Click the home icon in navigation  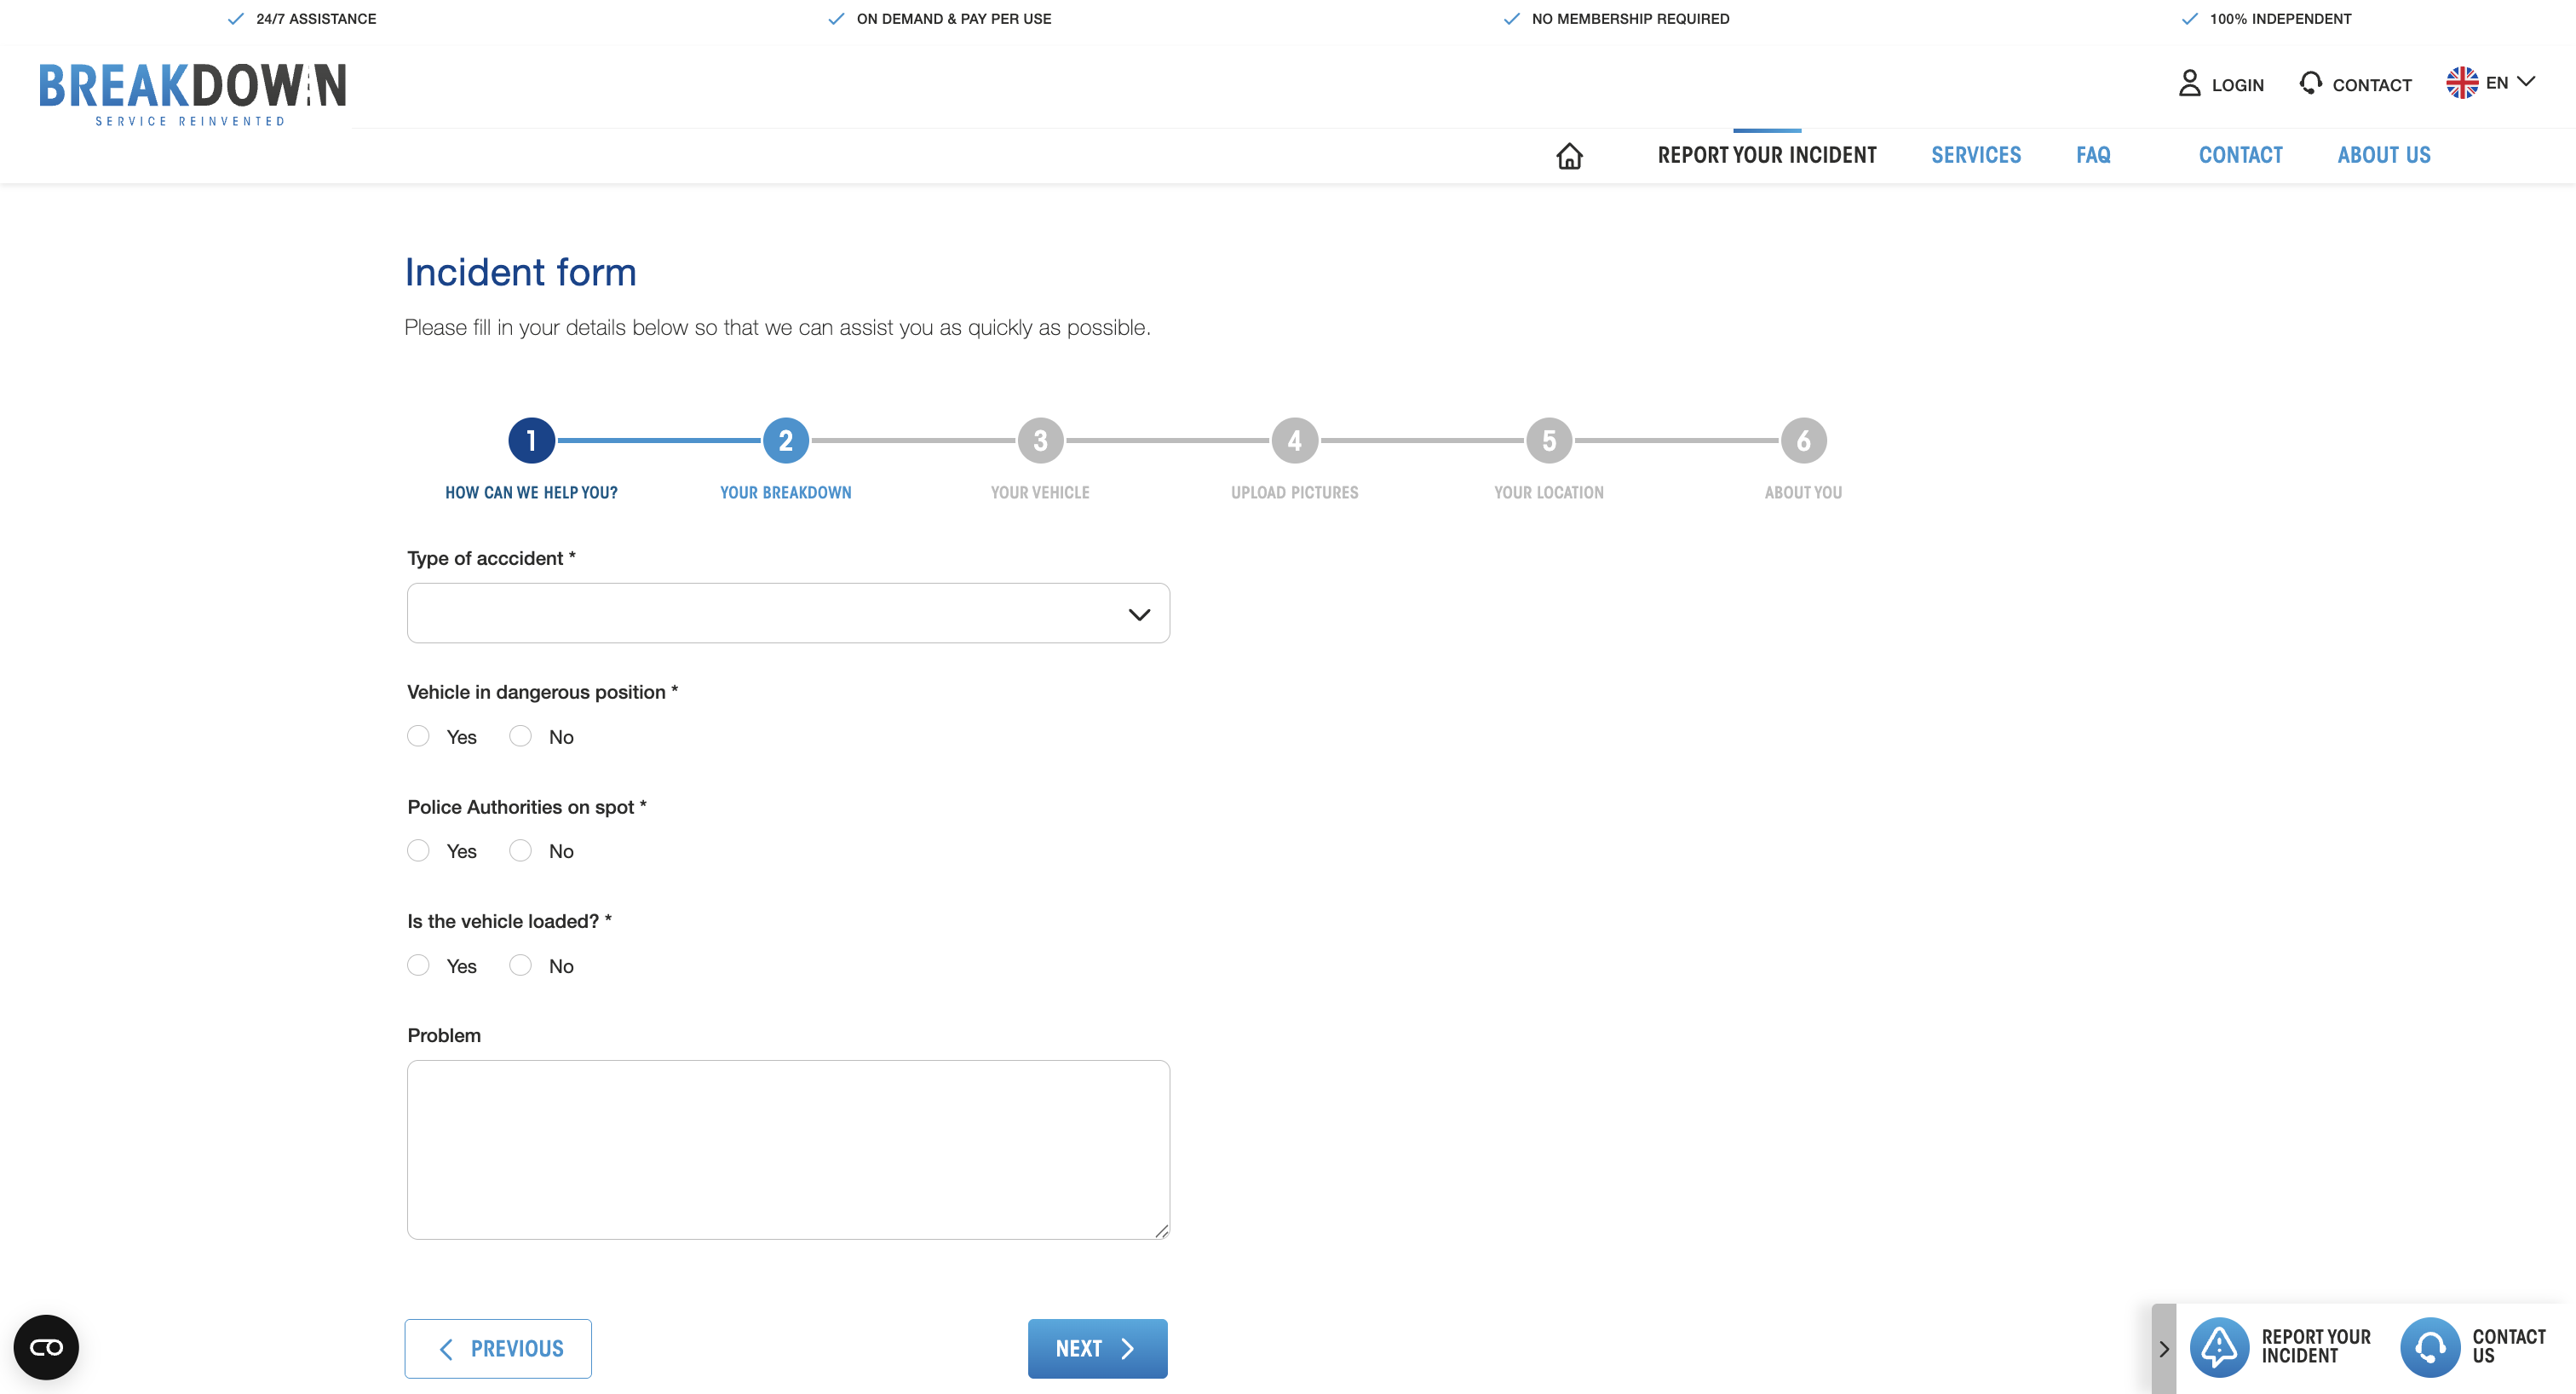tap(1569, 156)
